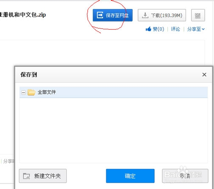
Task: Download the 193.39M file
Action: pos(162,15)
